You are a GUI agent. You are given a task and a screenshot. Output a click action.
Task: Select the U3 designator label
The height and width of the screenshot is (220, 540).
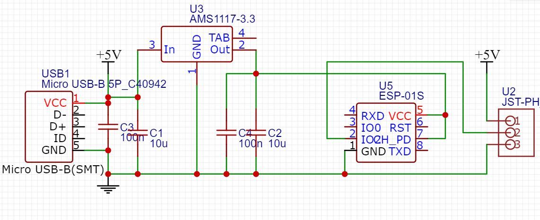pyautogui.click(x=196, y=9)
